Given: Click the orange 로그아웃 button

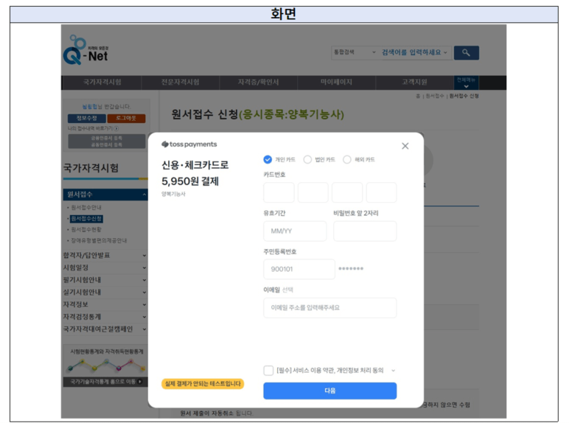Looking at the screenshot, I should (126, 118).
